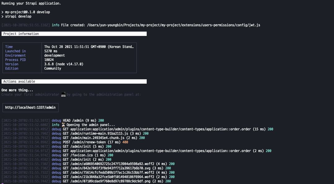
Task: Click the 'Opening the admin panel...' message
Action: point(91,125)
